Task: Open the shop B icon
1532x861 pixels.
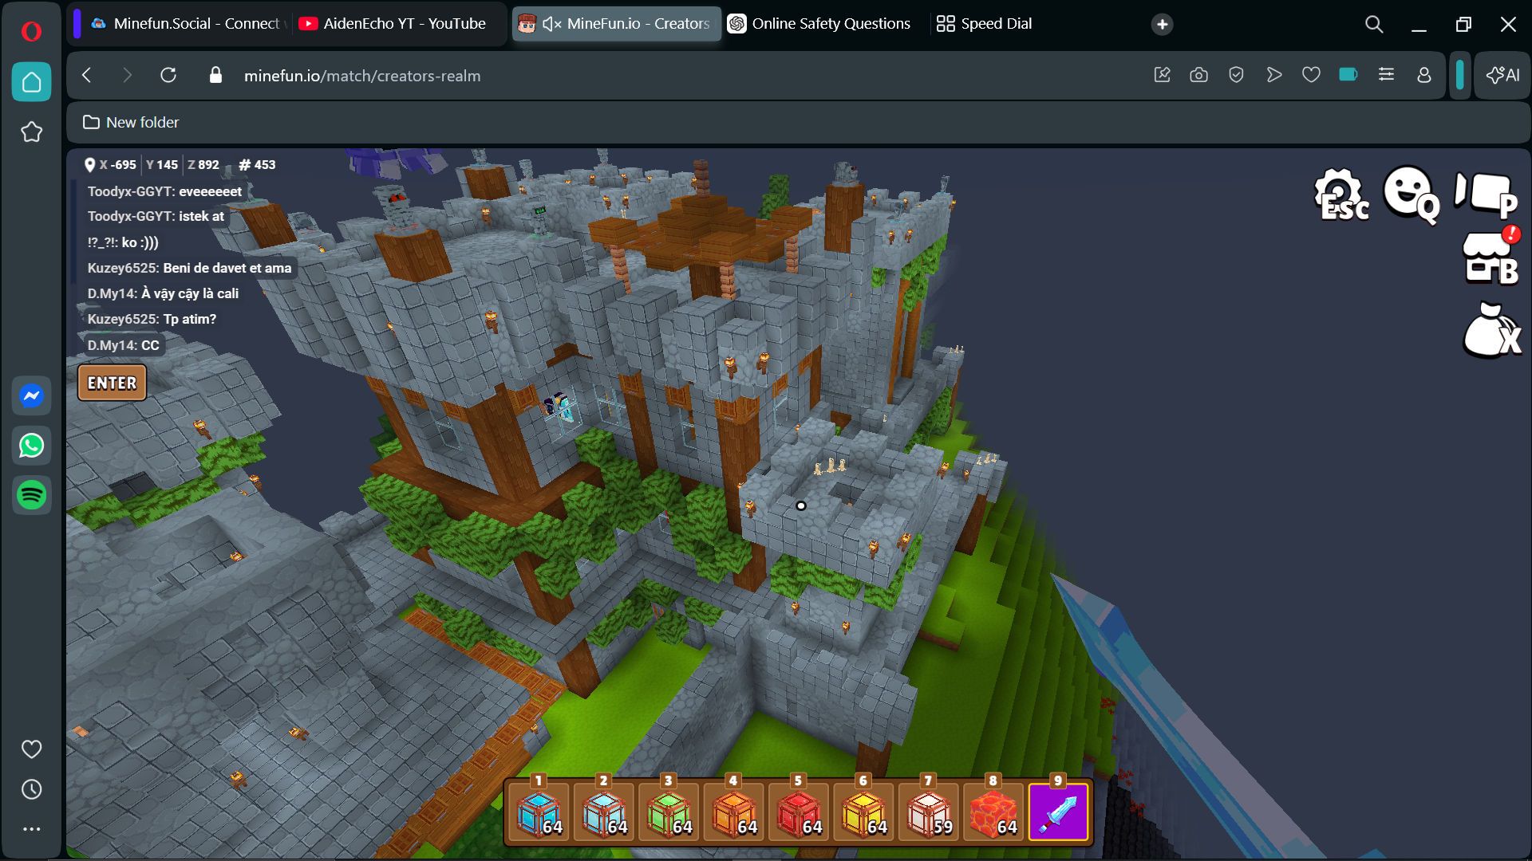Action: [1490, 258]
